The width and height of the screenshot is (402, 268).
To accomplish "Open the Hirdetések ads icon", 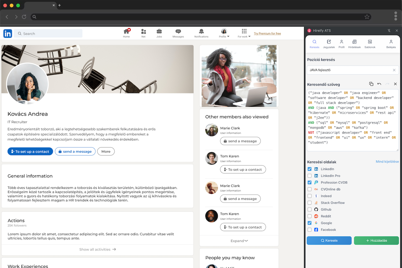I will tap(355, 44).
